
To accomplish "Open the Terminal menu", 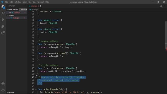I will tap(40, 2).
